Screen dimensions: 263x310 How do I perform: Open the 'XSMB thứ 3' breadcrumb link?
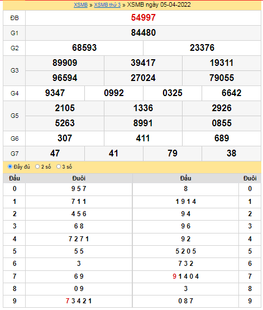coord(107,4)
